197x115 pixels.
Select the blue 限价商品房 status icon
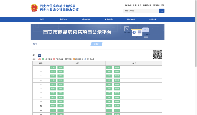85,59
